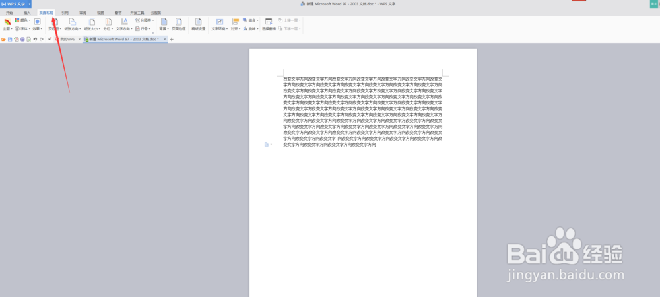
Task: Click the redo arrow icon
Action: tap(41, 39)
